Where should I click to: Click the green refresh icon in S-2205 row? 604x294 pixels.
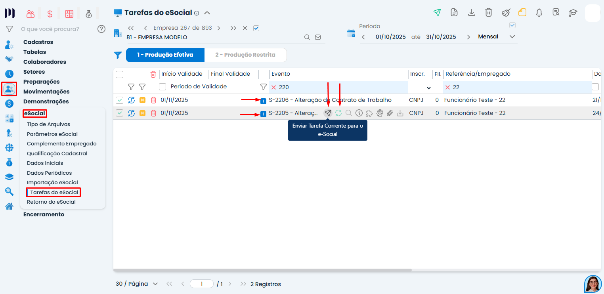[338, 113]
